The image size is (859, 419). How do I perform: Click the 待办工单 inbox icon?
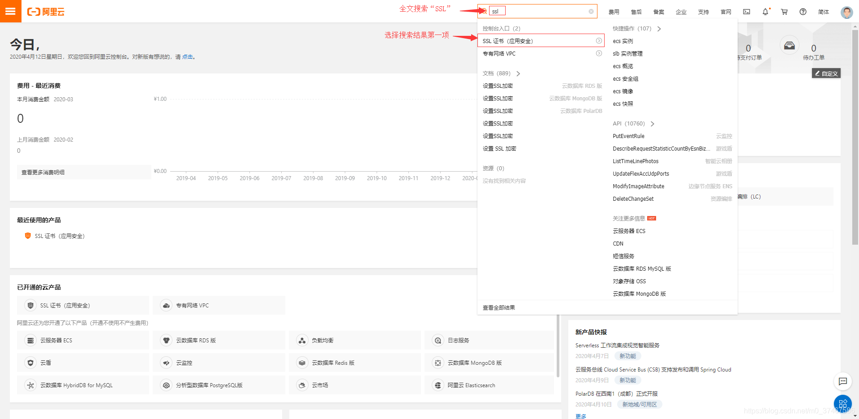790,45
